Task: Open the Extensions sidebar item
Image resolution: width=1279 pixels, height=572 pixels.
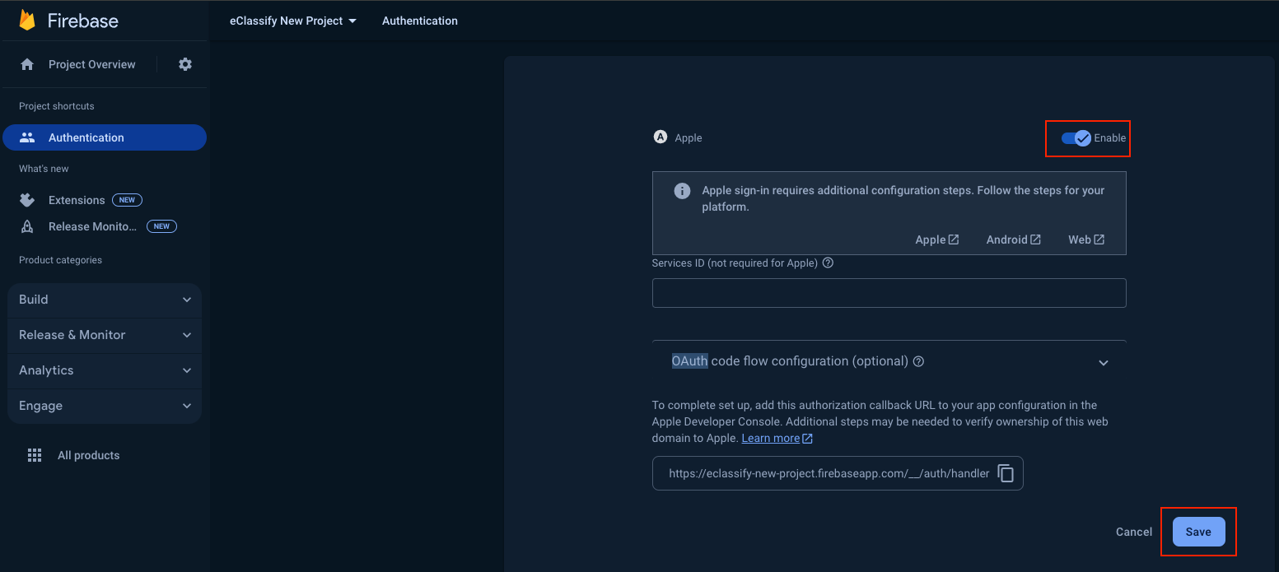Action: 77,200
